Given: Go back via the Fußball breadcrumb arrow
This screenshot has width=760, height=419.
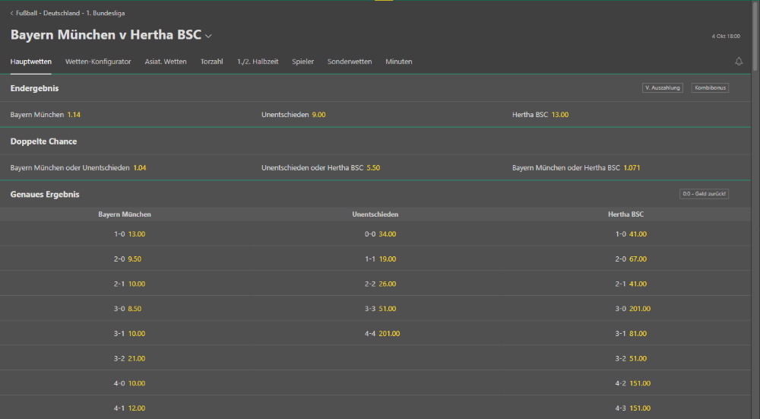Looking at the screenshot, I should pos(11,14).
